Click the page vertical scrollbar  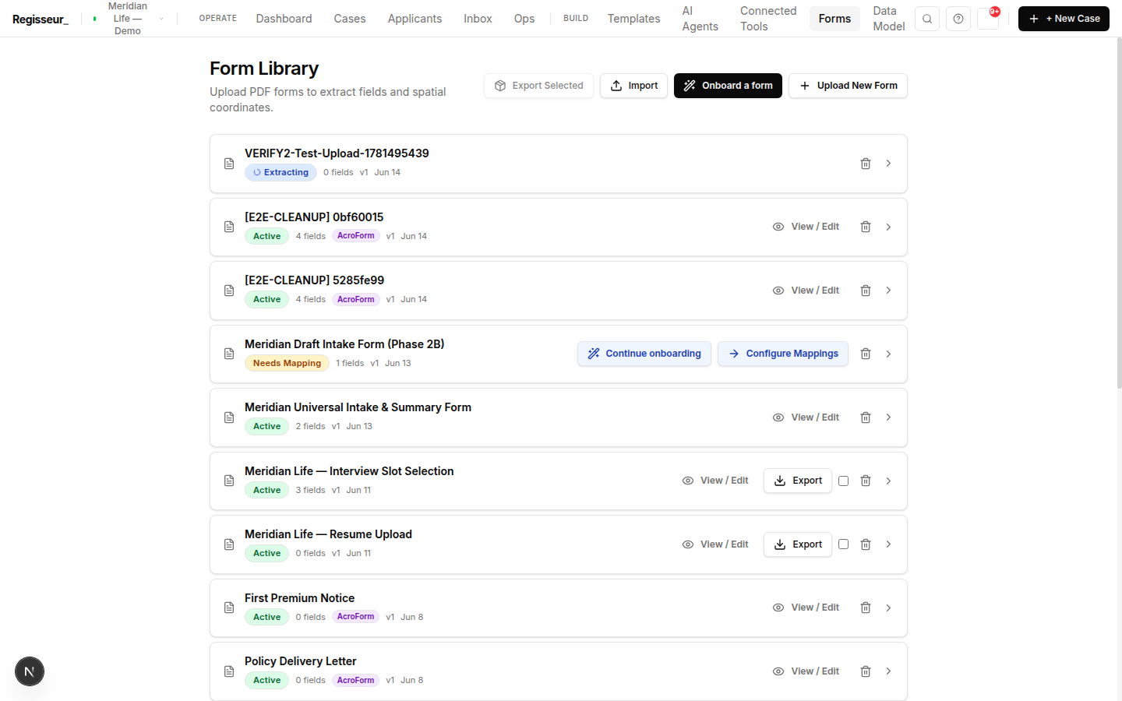click(1119, 214)
